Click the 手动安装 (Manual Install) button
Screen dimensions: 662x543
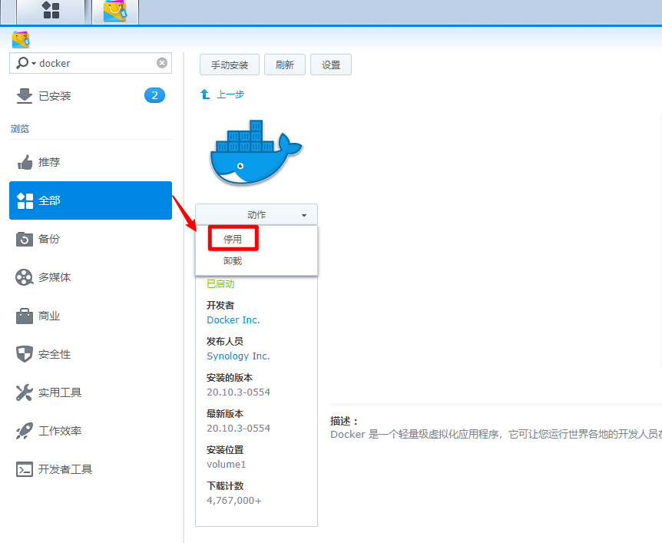229,65
